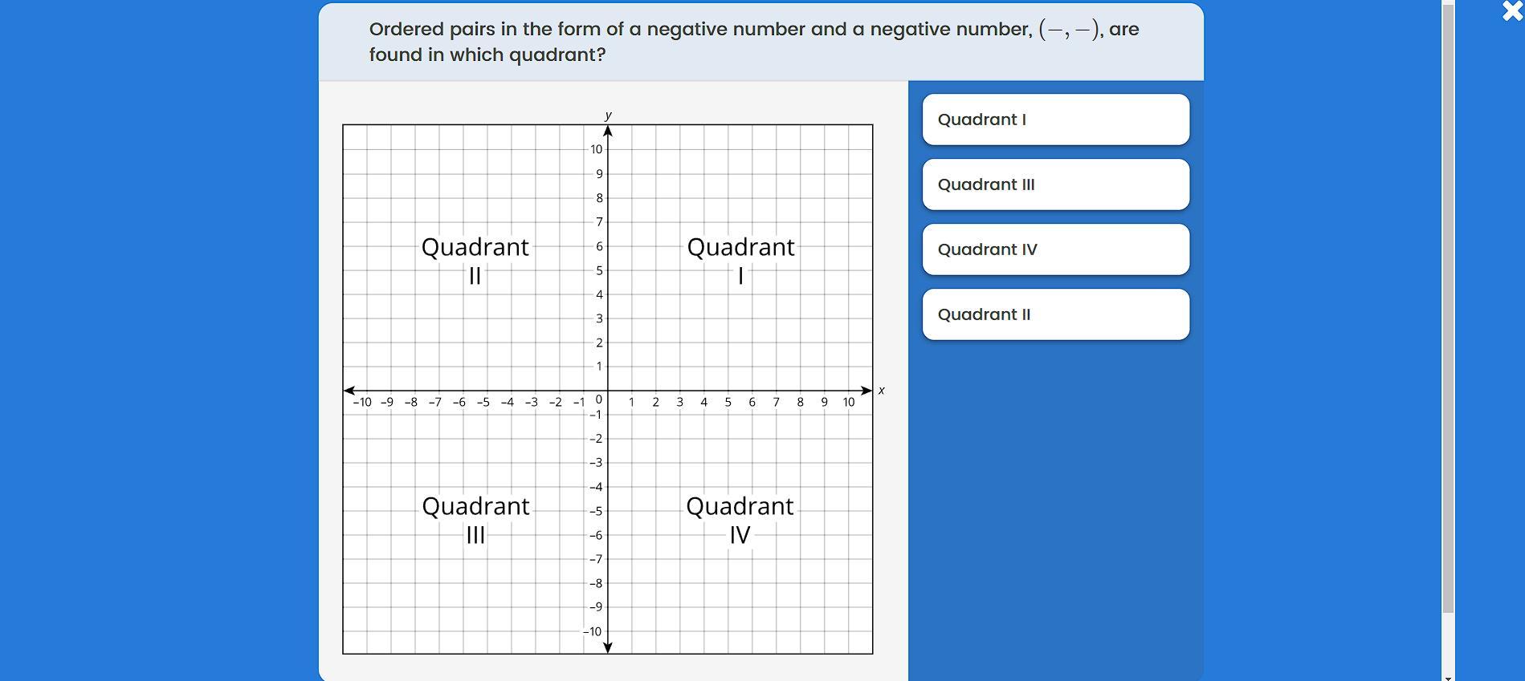1525x681 pixels.
Task: Click the x axis label right of graph
Action: tap(881, 391)
